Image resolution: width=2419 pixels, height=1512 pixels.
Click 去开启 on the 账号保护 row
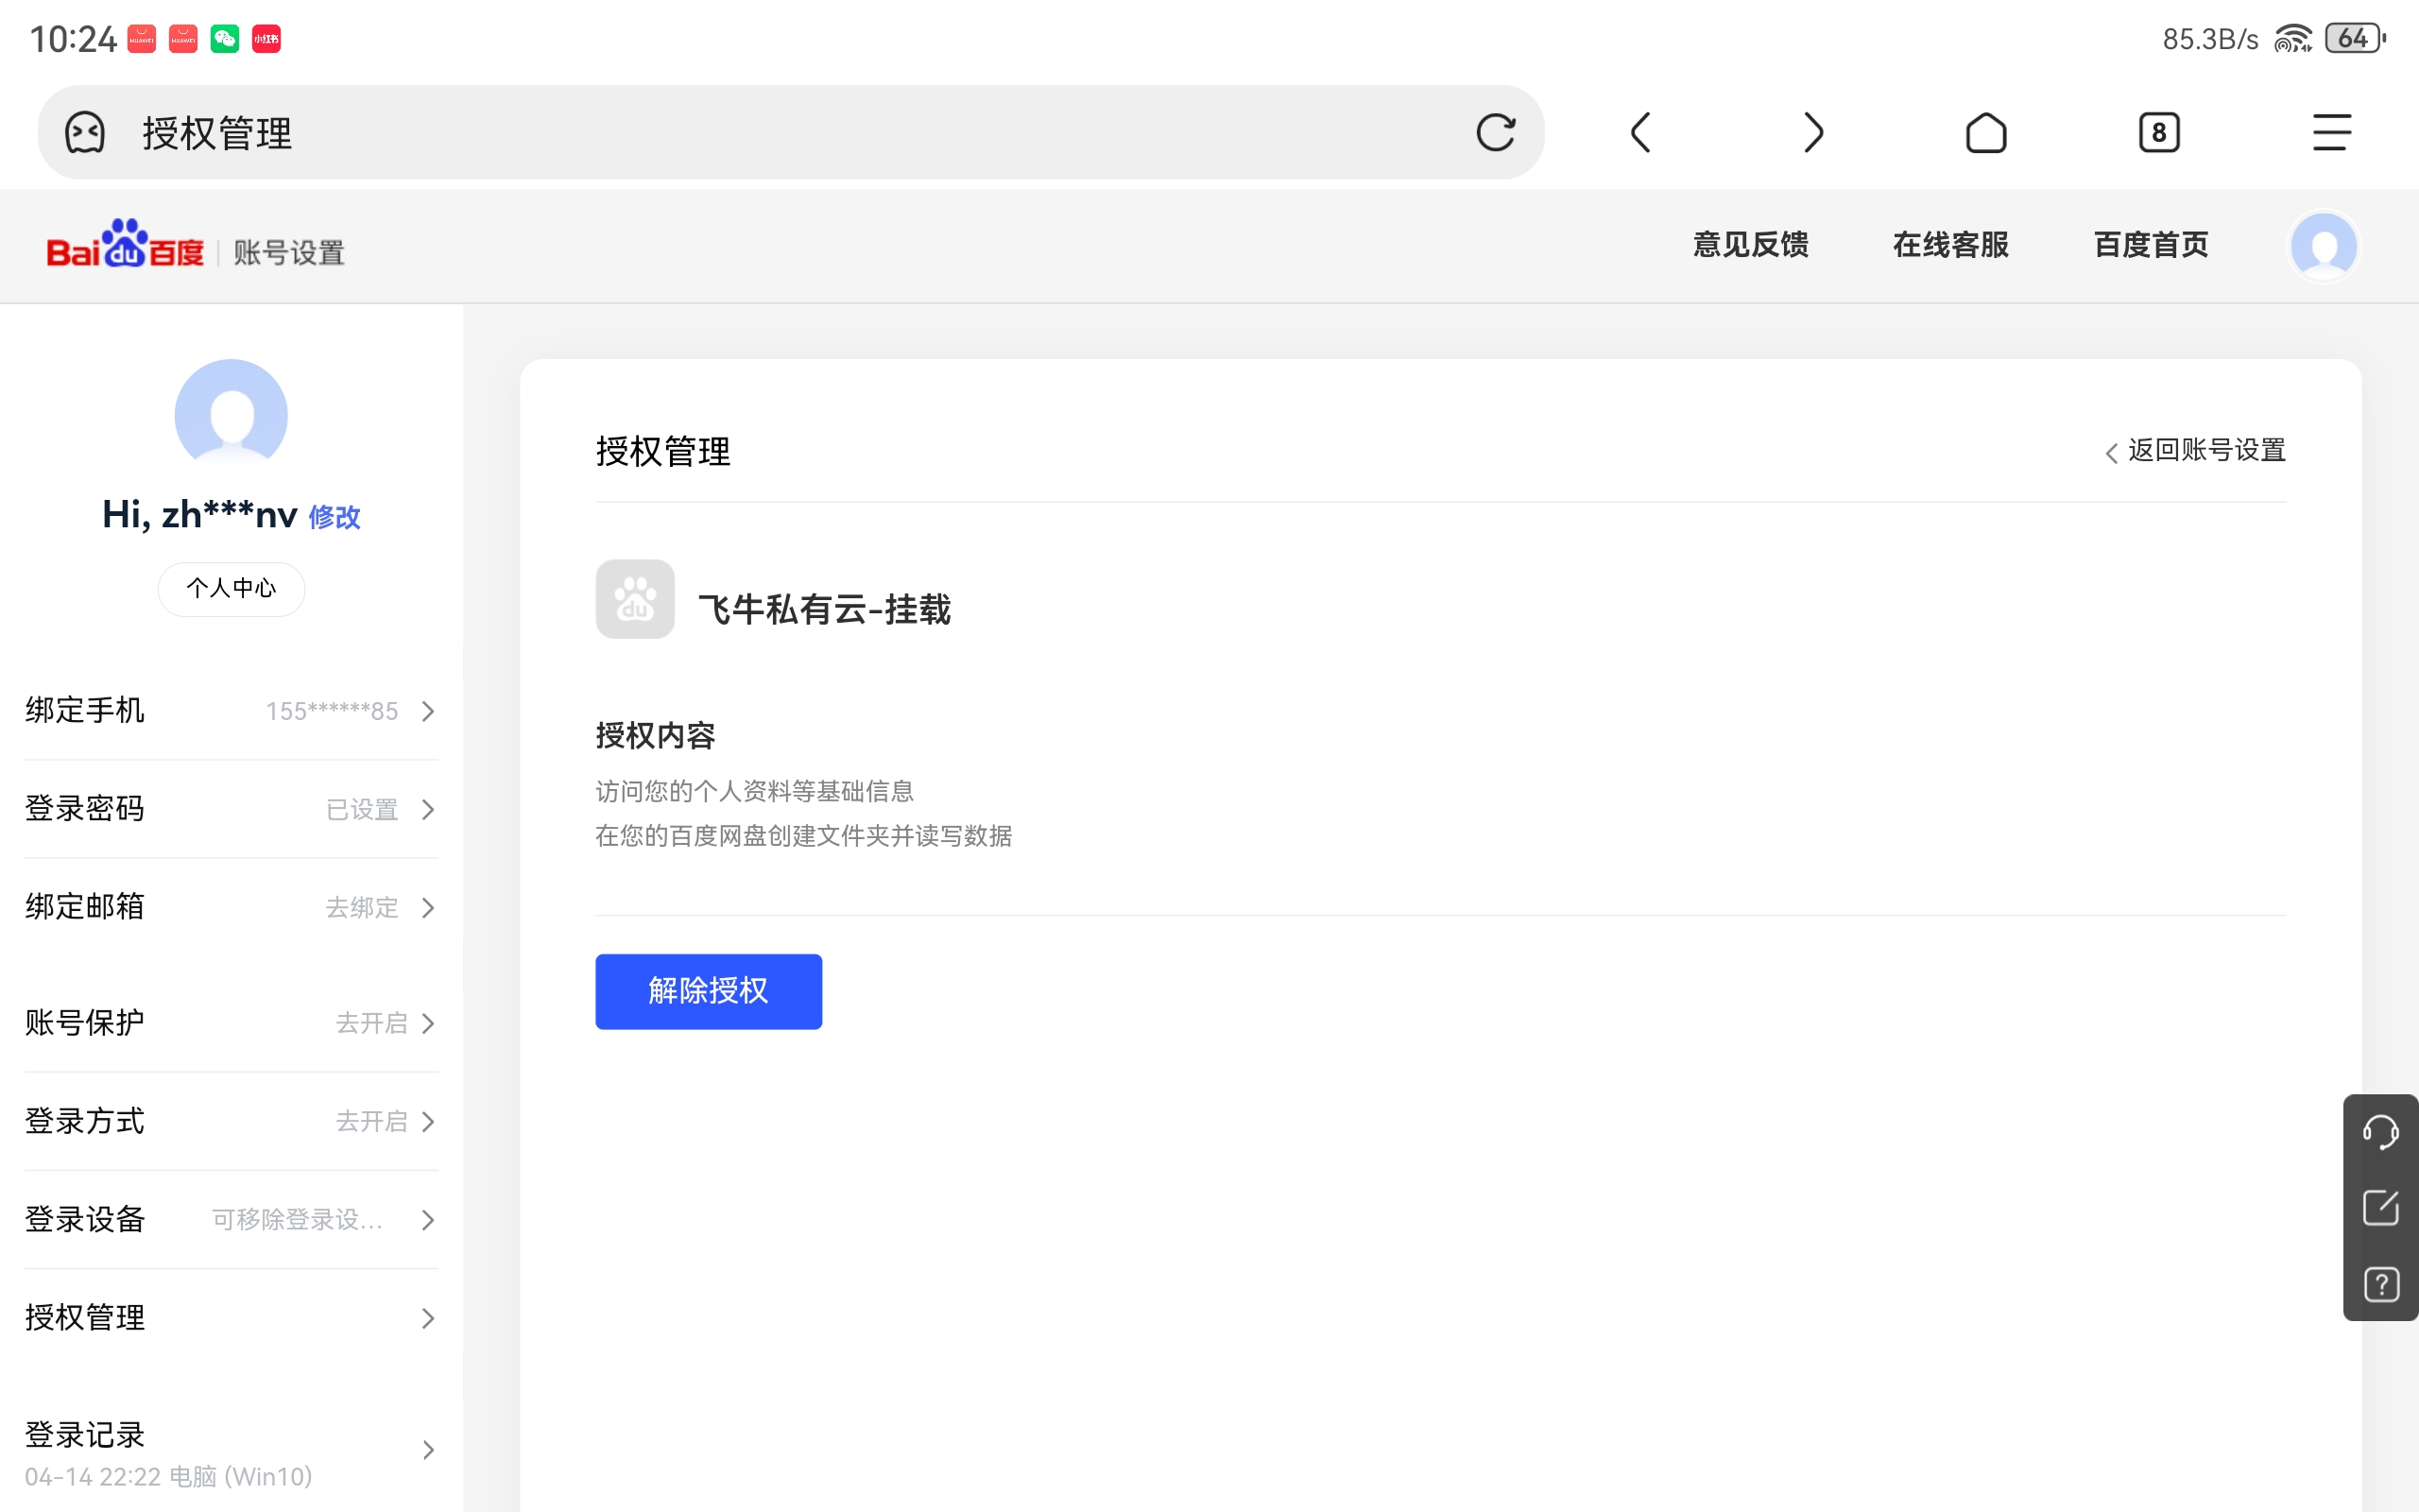[372, 1023]
